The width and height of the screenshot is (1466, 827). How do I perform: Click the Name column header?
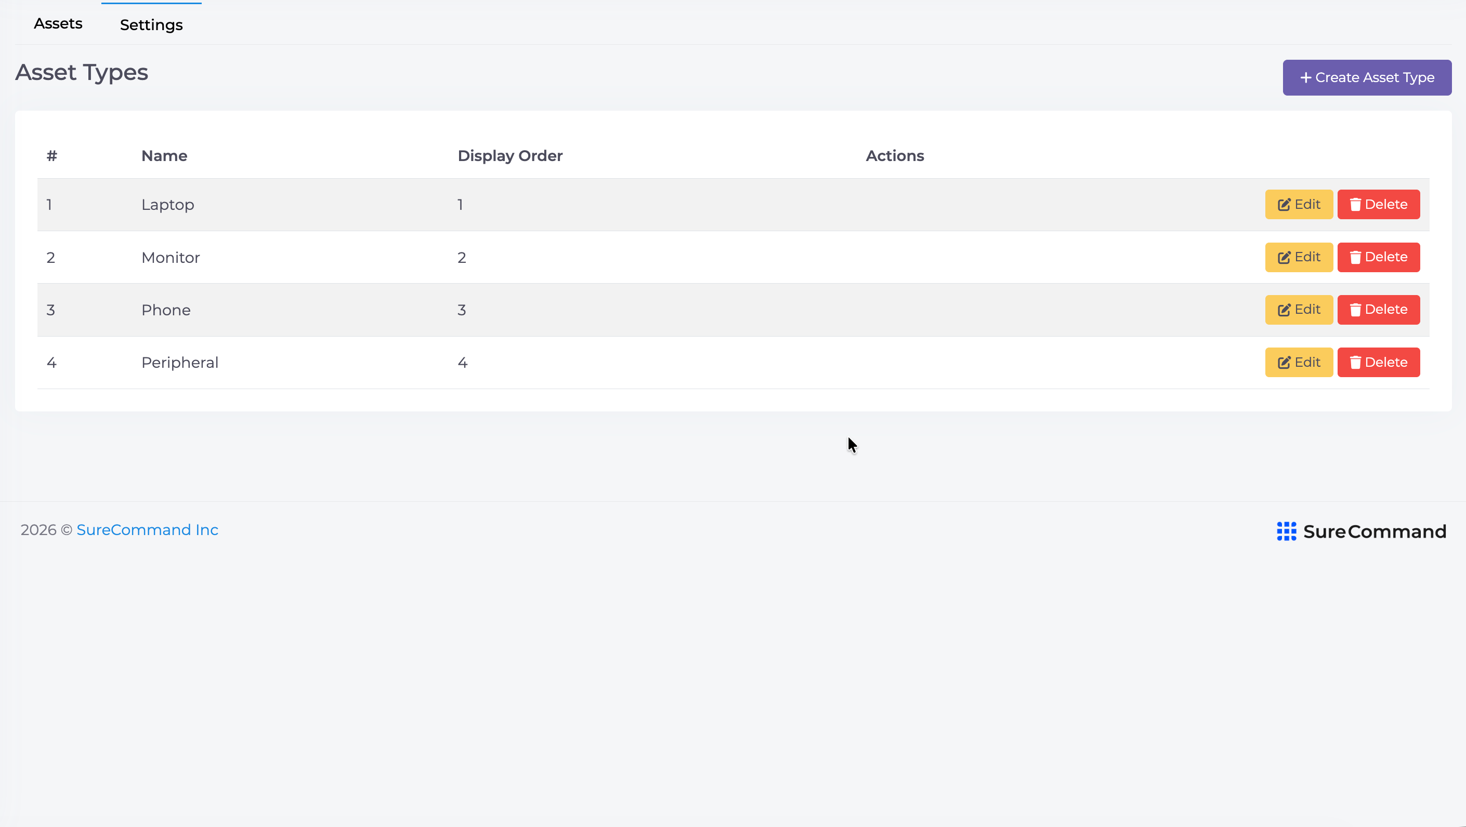[164, 156]
